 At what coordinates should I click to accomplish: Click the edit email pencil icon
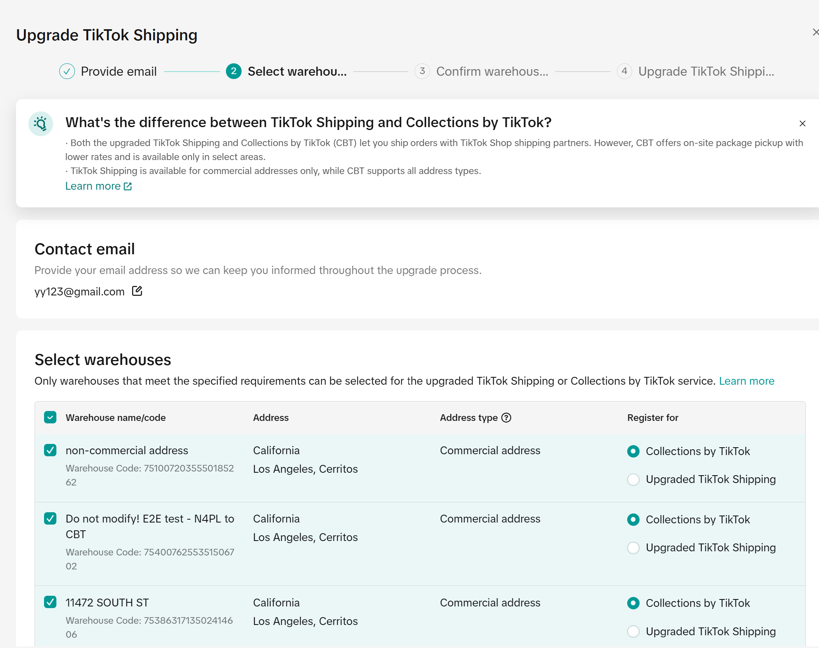137,291
